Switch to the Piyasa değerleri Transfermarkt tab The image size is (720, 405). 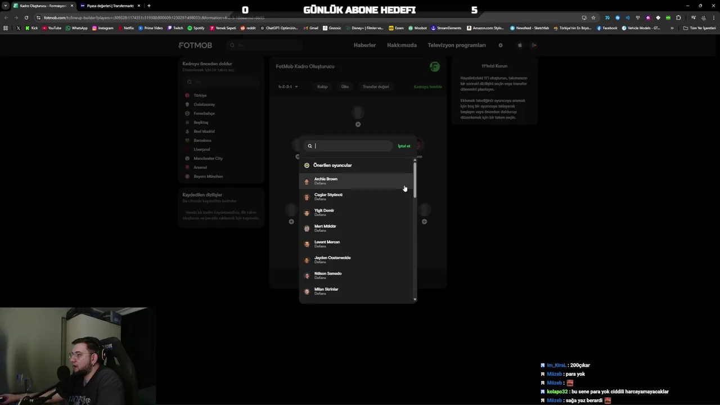point(110,6)
